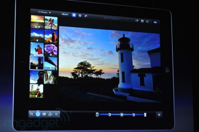Click the shadows handle at slider left end

(x=97, y=114)
